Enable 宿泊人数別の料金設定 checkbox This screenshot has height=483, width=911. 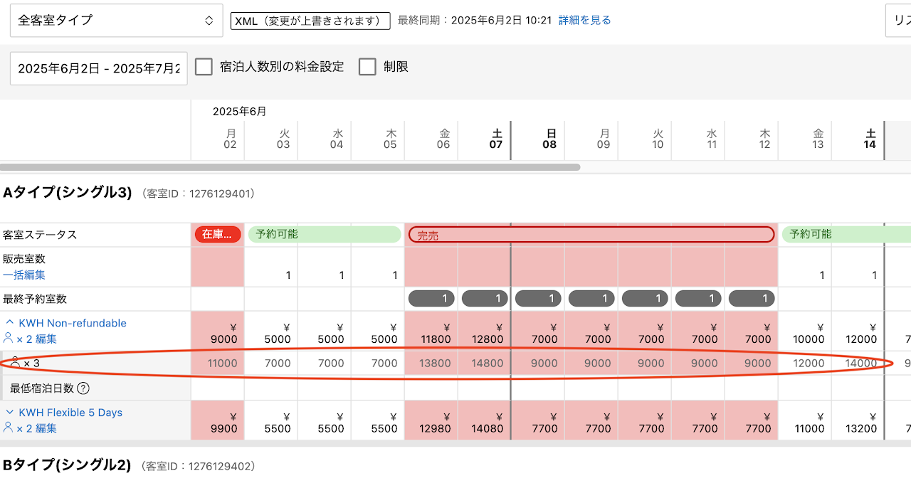204,67
